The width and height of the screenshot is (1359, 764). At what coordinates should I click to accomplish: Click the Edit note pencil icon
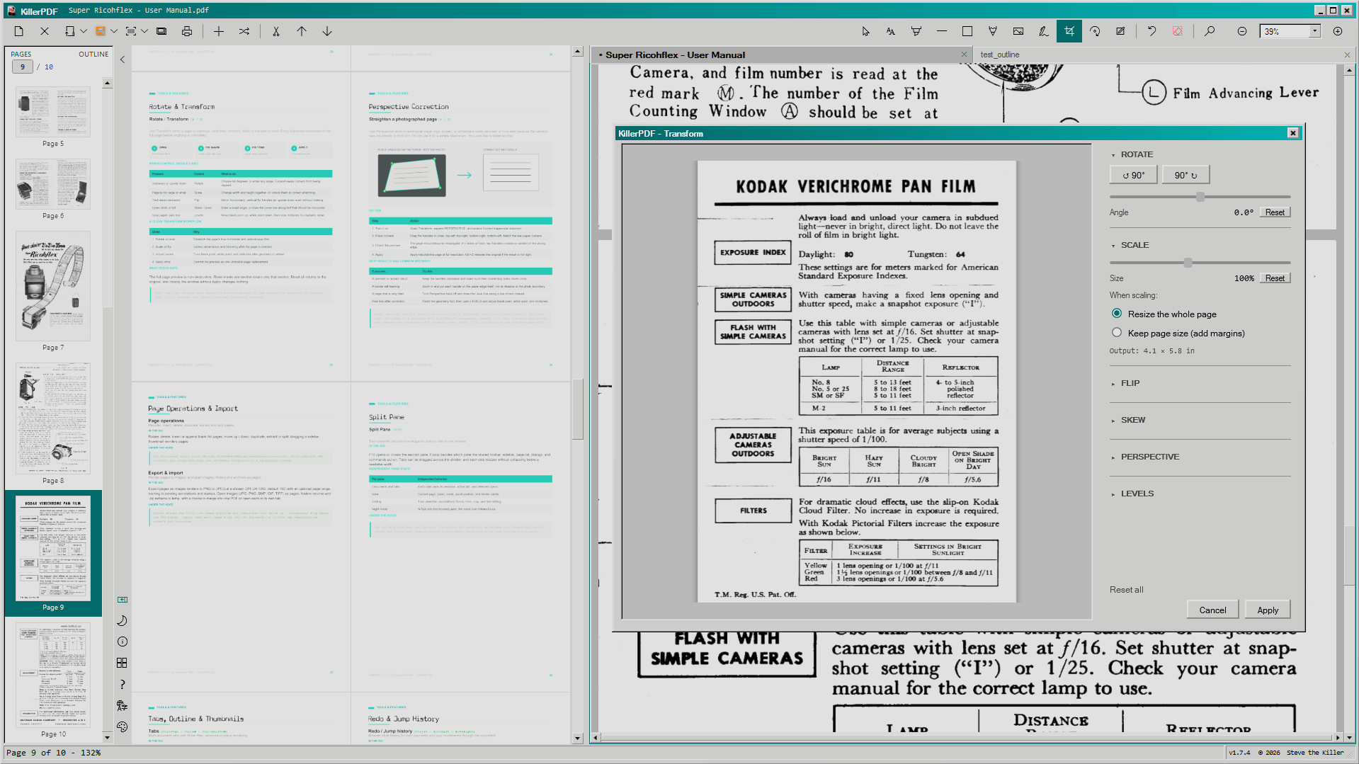1120,31
